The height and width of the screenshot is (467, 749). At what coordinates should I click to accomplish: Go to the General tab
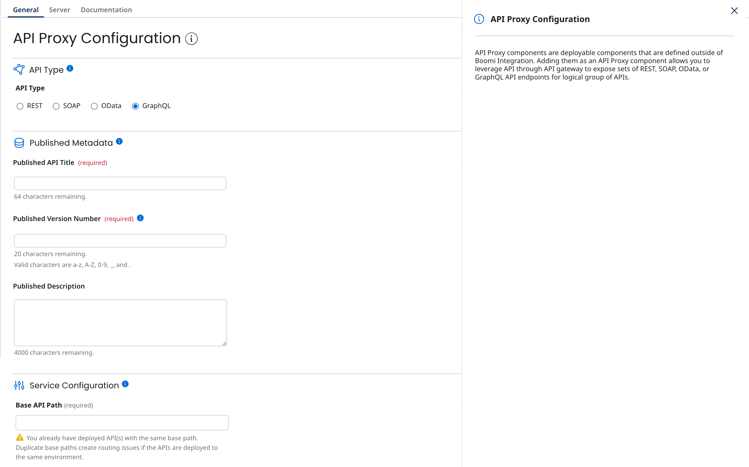26,10
